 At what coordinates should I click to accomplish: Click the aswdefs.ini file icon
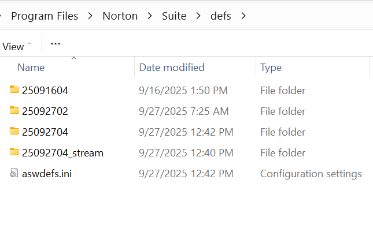(x=14, y=174)
